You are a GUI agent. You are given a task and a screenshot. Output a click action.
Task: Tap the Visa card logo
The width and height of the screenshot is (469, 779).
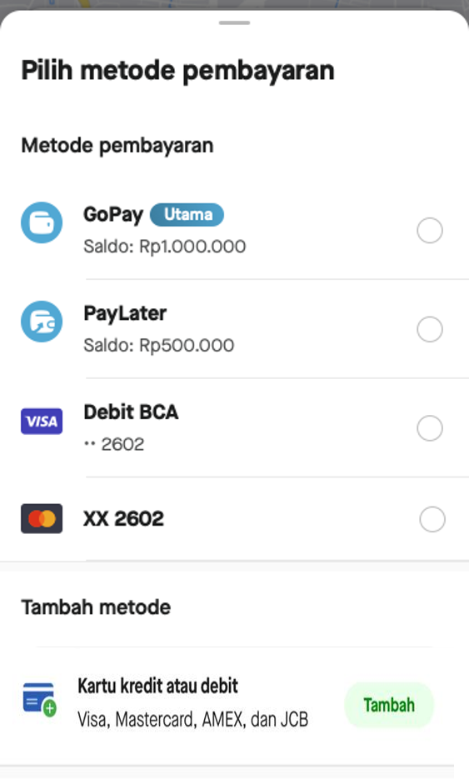tap(42, 422)
